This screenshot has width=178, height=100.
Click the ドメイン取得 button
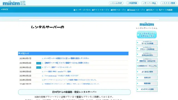pyautogui.click(x=169, y=3)
